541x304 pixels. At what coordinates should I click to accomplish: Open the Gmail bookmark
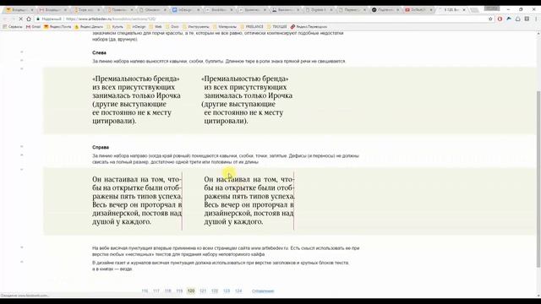click(34, 26)
